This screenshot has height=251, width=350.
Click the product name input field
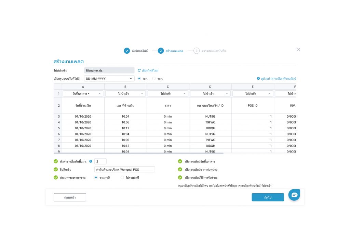(x=124, y=170)
